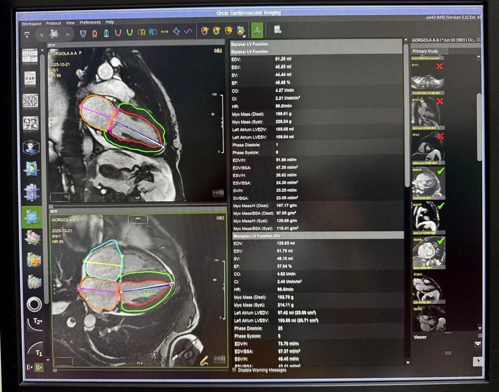
Task: Enable Disable Warning Messages checkbox
Action: click(x=234, y=370)
